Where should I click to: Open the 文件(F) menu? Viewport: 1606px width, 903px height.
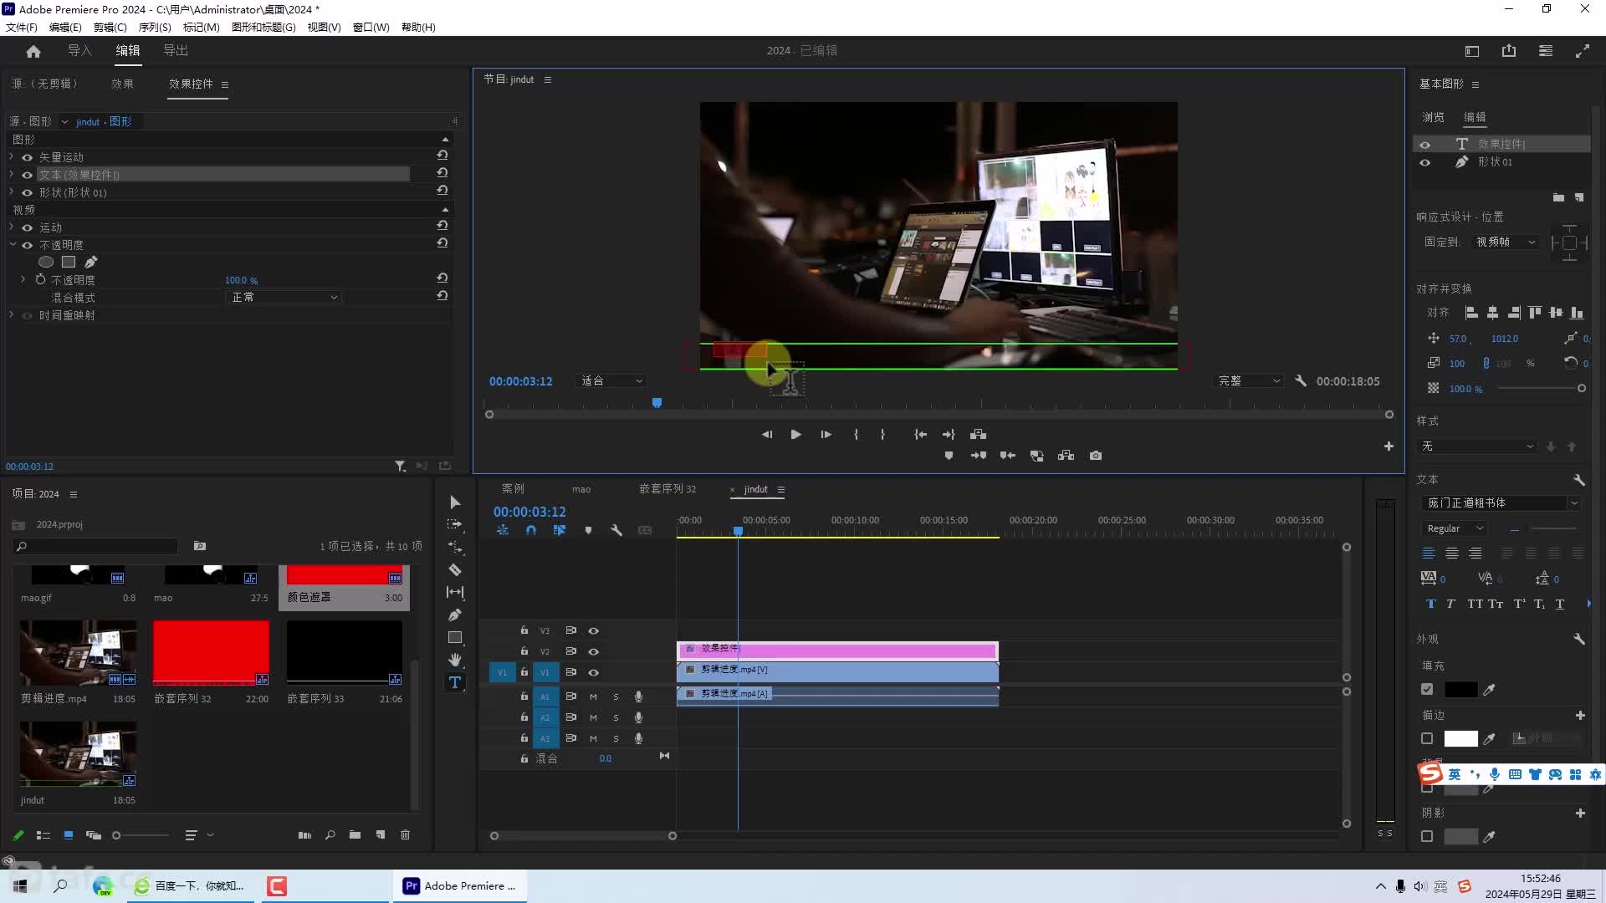[21, 27]
